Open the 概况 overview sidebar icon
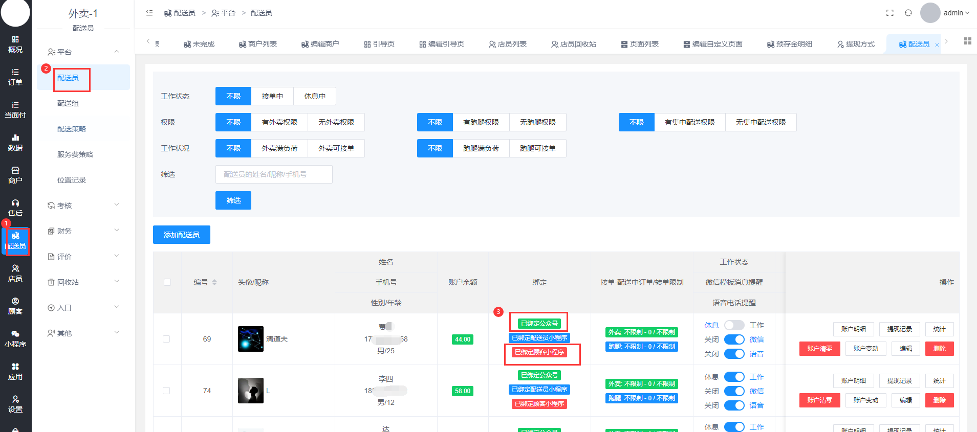The width and height of the screenshot is (977, 432). click(15, 44)
